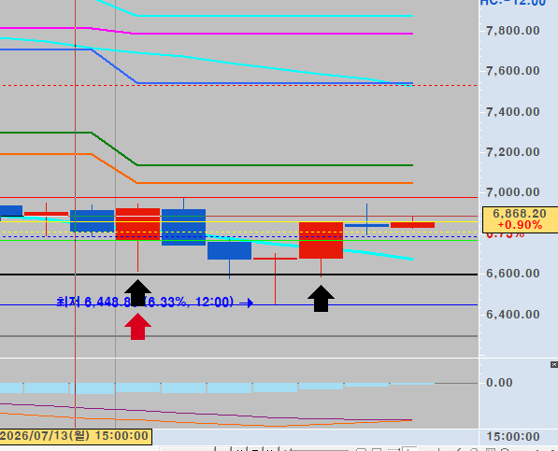The width and height of the screenshot is (558, 451).
Task: Click the 15:00:00 time label on the axis
Action: click(513, 436)
